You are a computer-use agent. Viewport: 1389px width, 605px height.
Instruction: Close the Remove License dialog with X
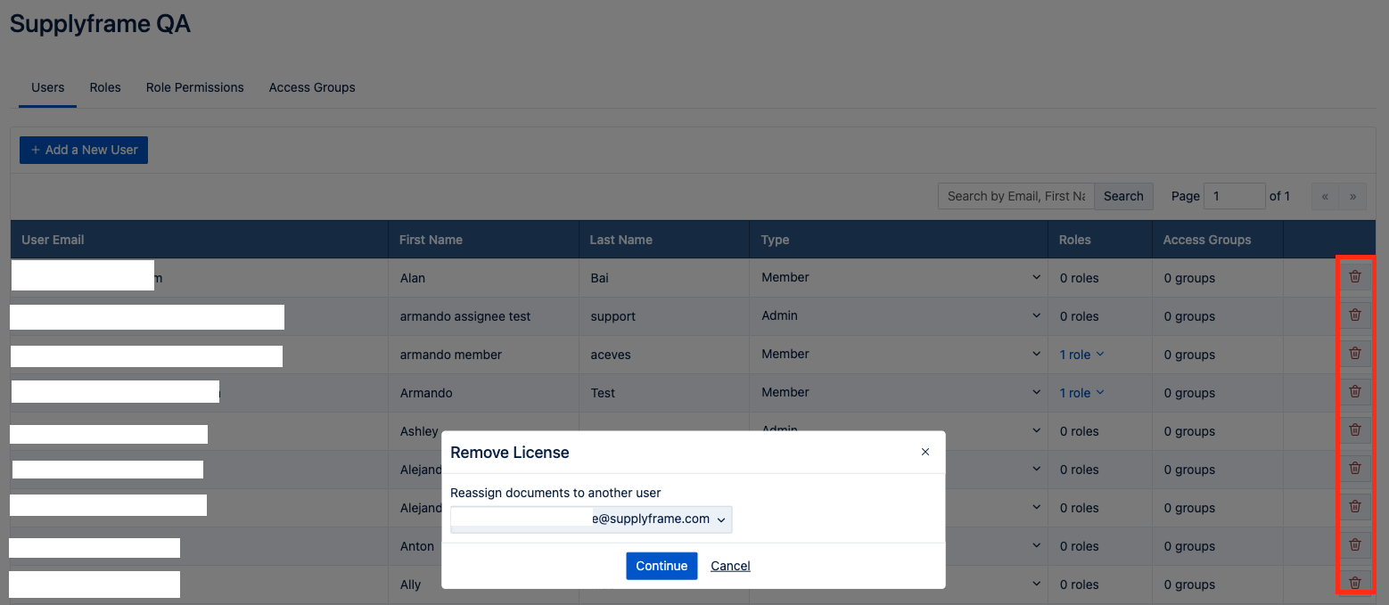point(925,453)
